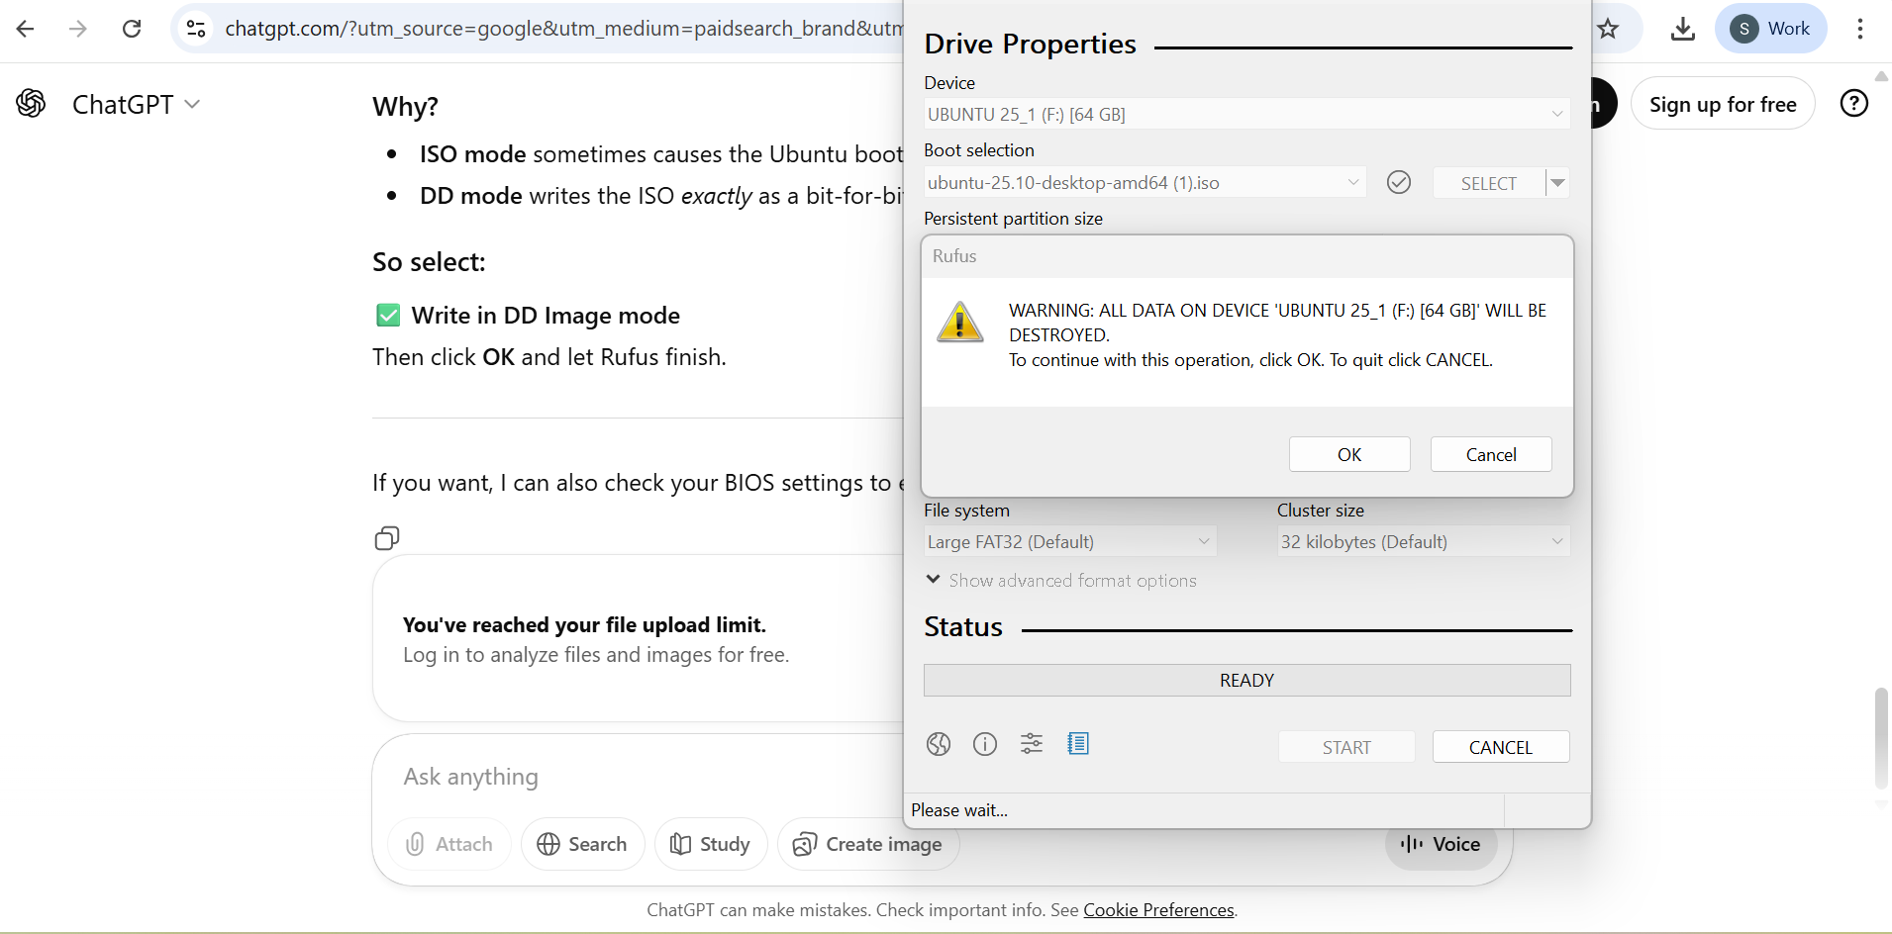
Task: Open the browser downloads icon
Action: coord(1682,29)
